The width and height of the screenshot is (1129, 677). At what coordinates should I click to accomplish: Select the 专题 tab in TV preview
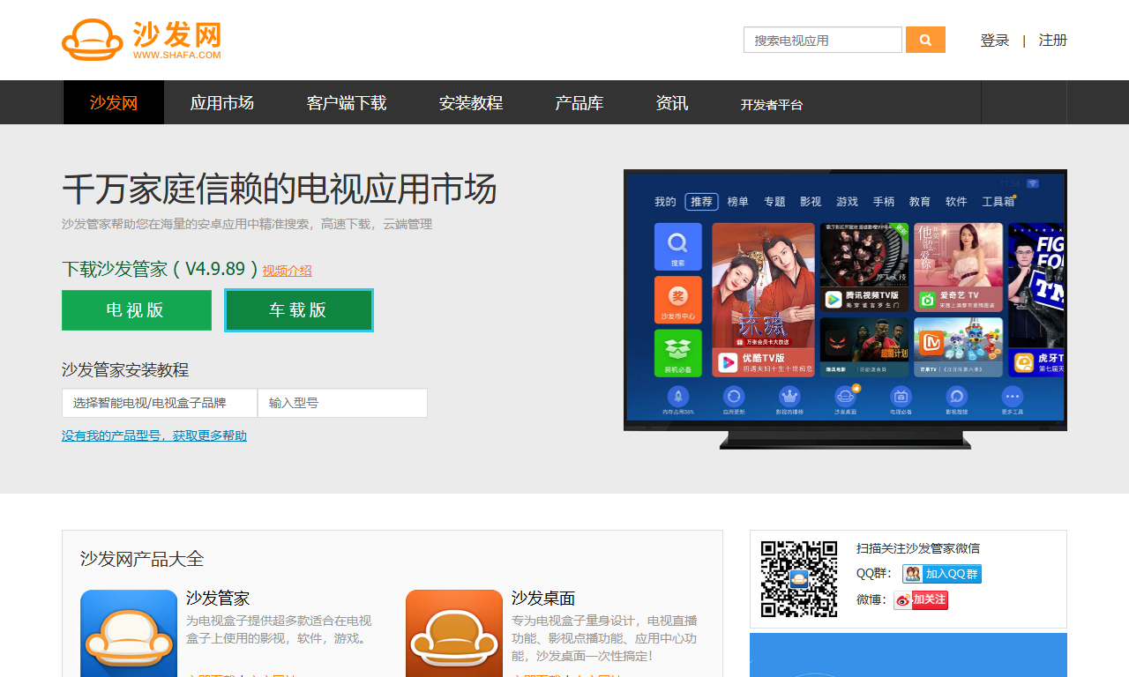click(x=774, y=202)
